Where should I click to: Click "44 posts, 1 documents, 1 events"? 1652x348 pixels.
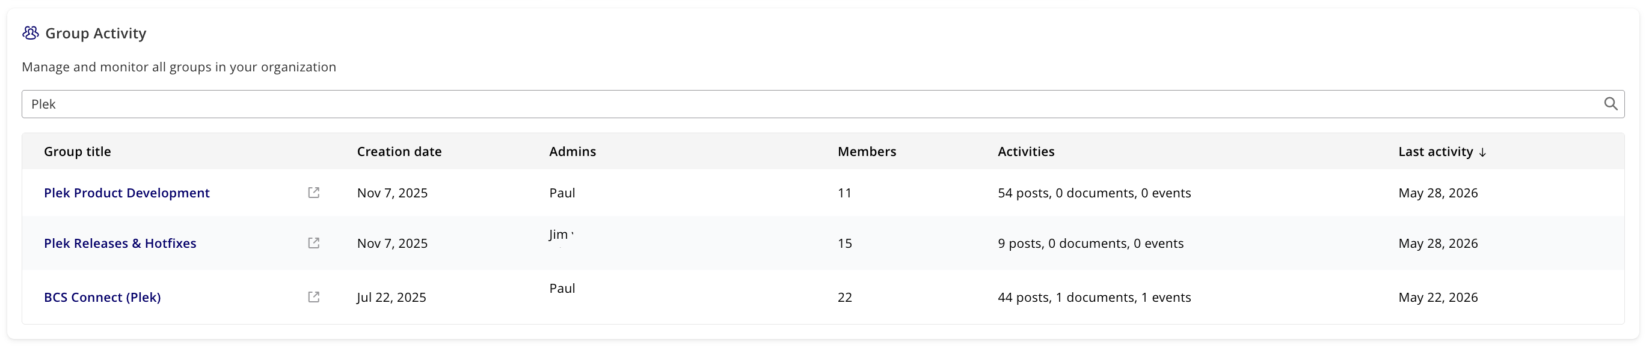[1094, 297]
